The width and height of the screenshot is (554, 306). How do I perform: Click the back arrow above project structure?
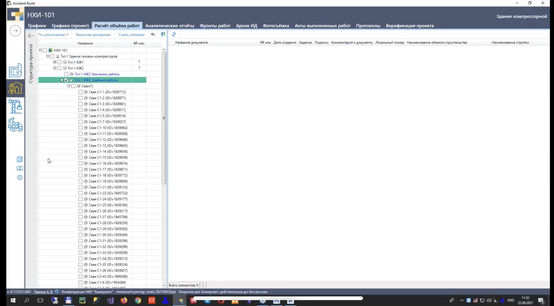[31, 35]
